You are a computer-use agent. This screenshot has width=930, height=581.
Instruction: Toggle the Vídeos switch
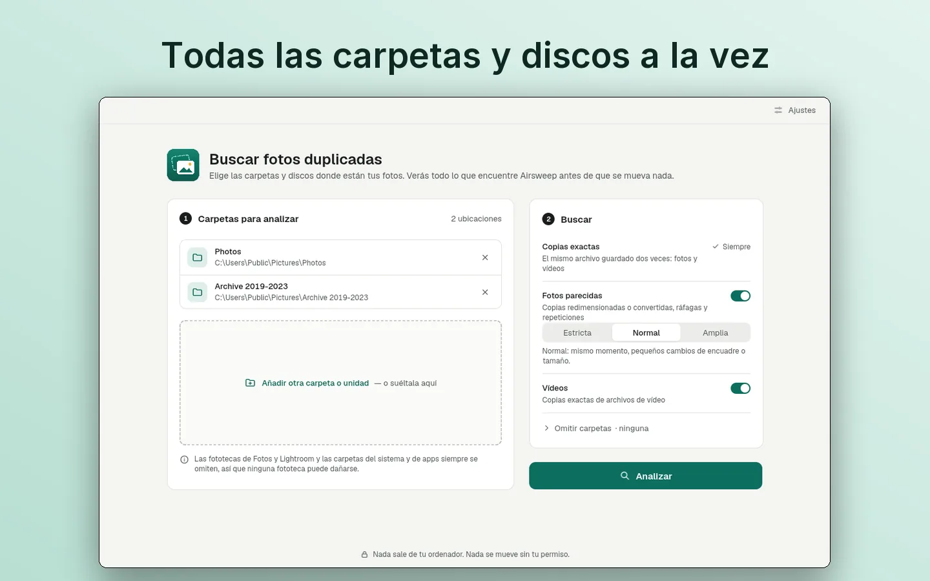coord(740,388)
